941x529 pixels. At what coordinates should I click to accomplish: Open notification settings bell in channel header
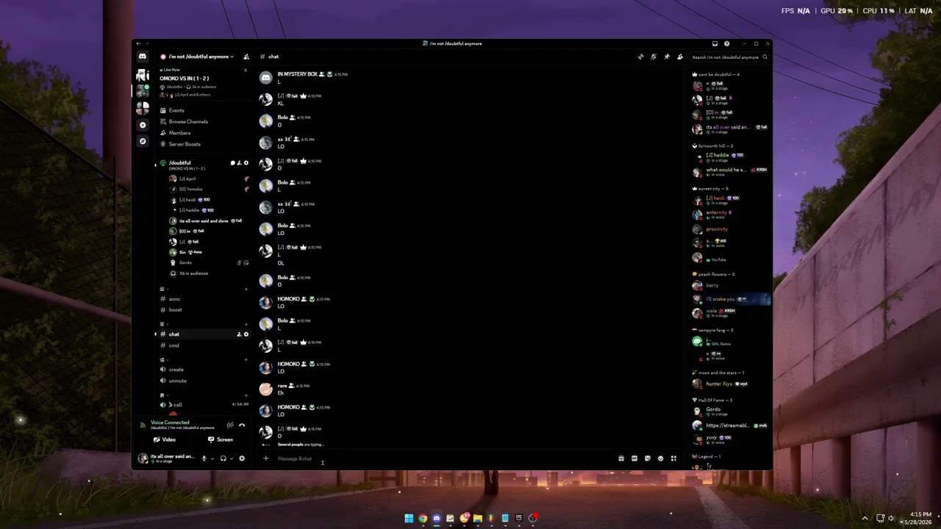(654, 57)
